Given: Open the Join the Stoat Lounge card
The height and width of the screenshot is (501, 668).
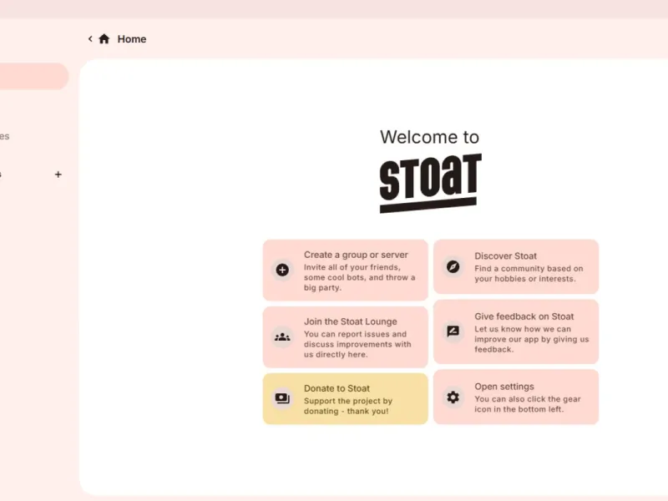Looking at the screenshot, I should (345, 337).
